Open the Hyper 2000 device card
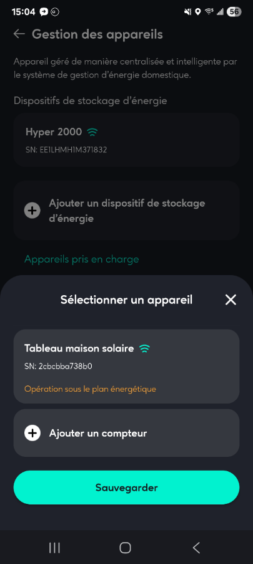The height and width of the screenshot is (564, 253). 126,140
